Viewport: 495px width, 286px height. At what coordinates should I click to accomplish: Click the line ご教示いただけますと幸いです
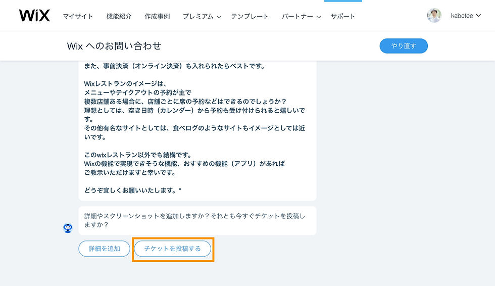pos(130,173)
